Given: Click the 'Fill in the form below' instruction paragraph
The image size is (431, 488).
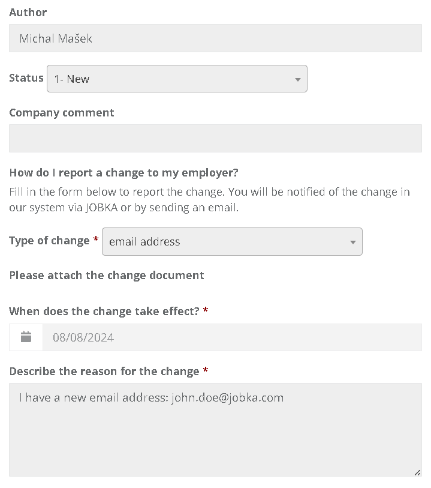Looking at the screenshot, I should coord(209,199).
